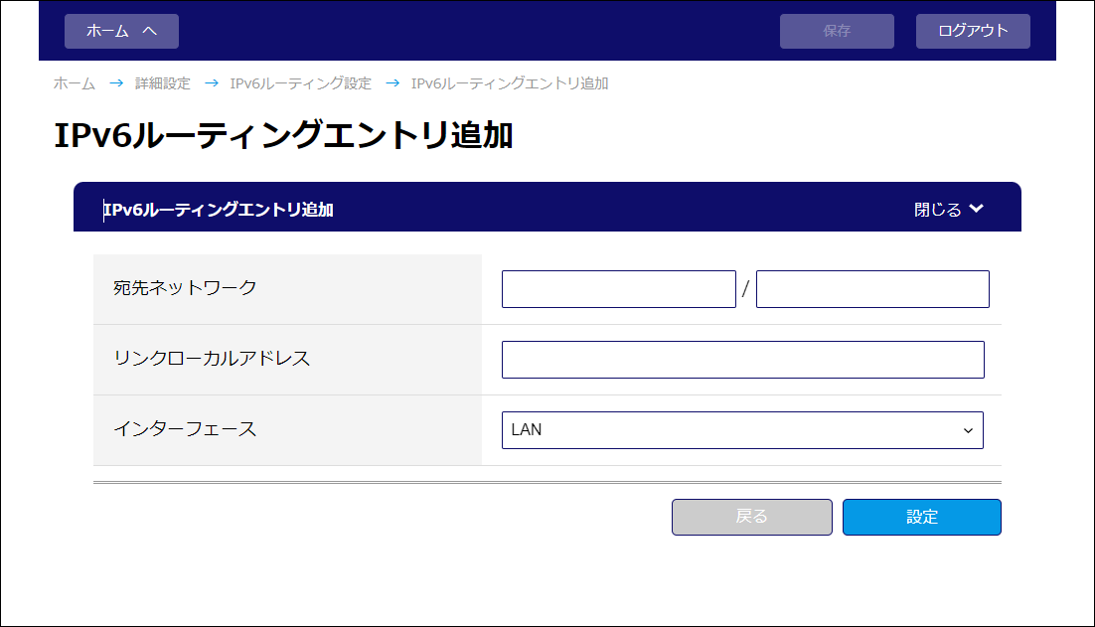Navigate to the IPv6ルーティング設定 breadcrumb
This screenshot has width=1095, height=627.
[x=300, y=83]
